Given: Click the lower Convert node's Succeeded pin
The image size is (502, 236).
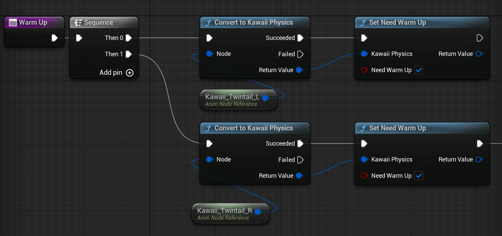Looking at the screenshot, I should pyautogui.click(x=300, y=144).
